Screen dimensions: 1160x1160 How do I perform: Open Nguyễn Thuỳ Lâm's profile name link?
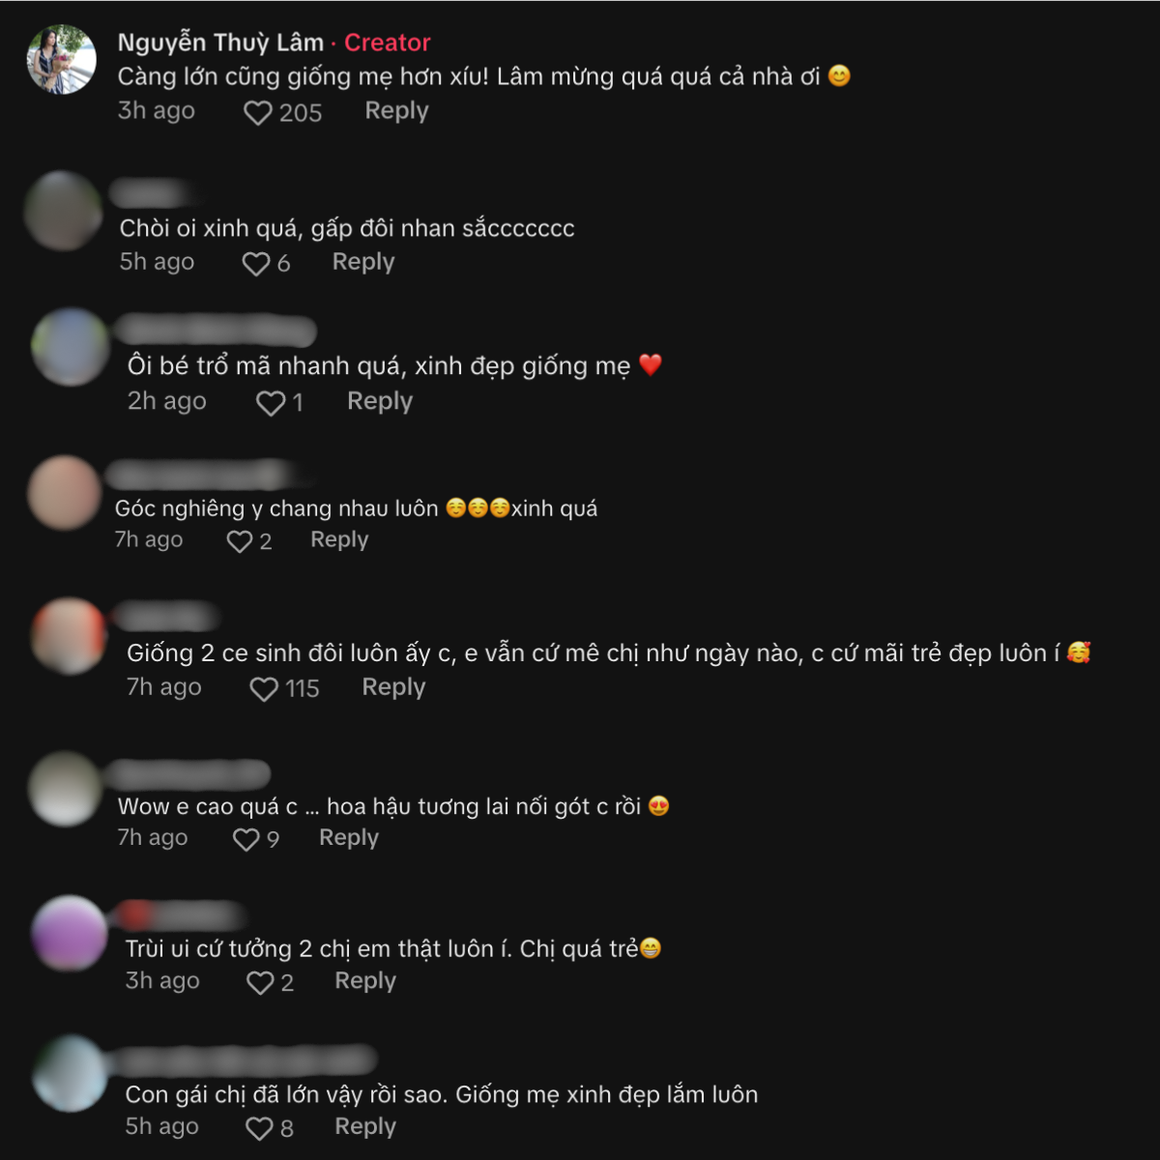coord(220,43)
